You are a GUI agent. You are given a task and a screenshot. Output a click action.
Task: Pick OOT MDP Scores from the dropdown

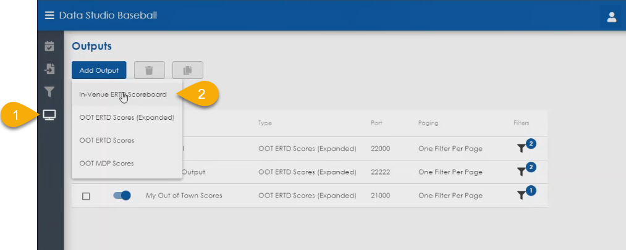click(106, 163)
